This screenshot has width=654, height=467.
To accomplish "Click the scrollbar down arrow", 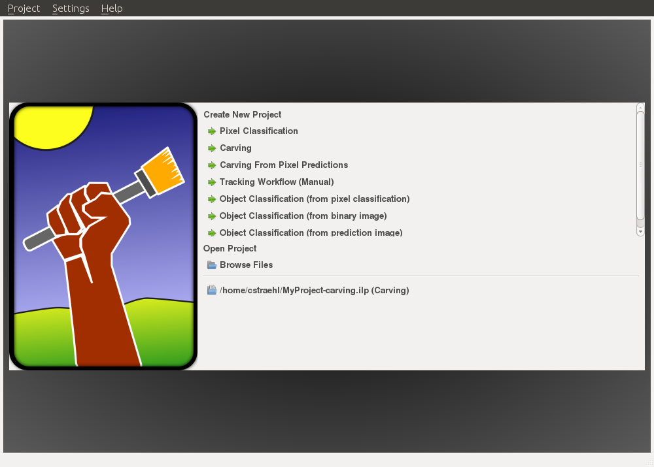I will click(641, 232).
